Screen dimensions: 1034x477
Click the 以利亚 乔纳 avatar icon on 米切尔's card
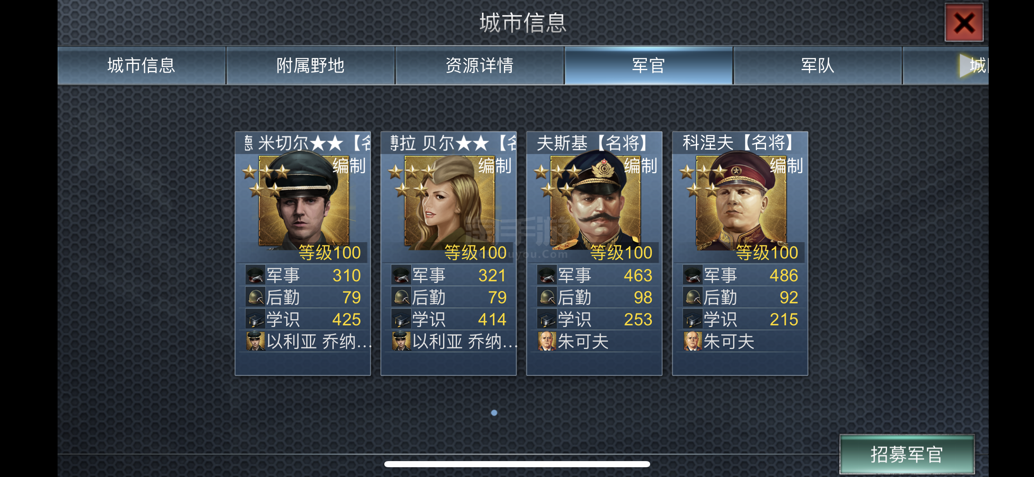[255, 341]
